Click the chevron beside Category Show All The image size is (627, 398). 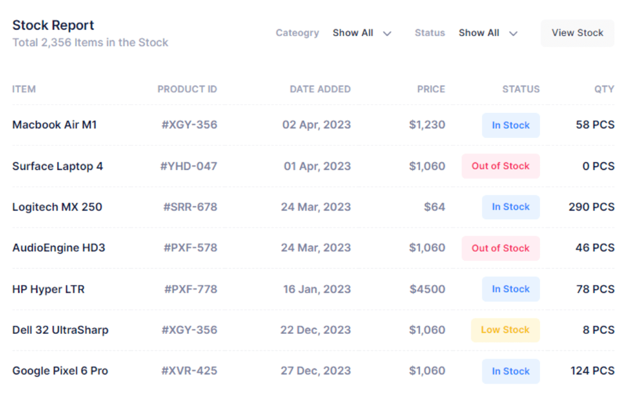(387, 33)
